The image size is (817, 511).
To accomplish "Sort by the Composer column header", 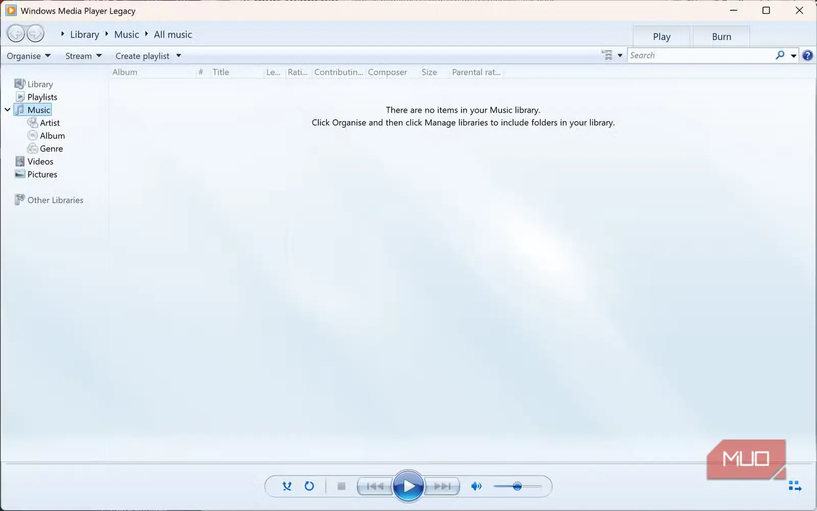I will pos(392,72).
